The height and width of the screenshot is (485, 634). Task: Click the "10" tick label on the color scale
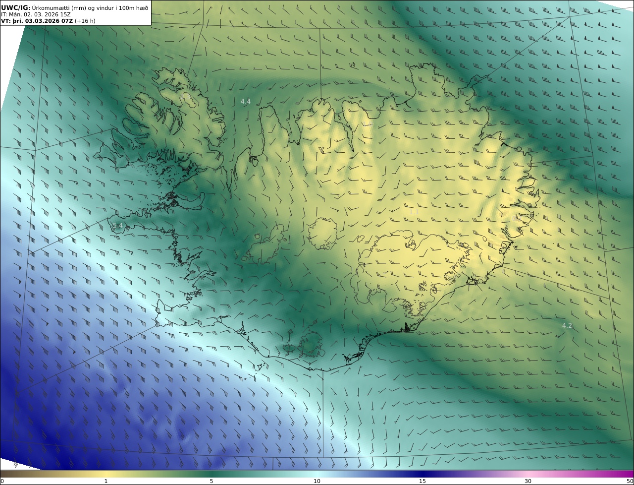(x=317, y=481)
